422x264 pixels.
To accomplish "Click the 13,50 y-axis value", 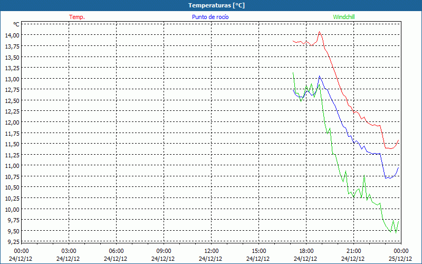I will point(12,57).
